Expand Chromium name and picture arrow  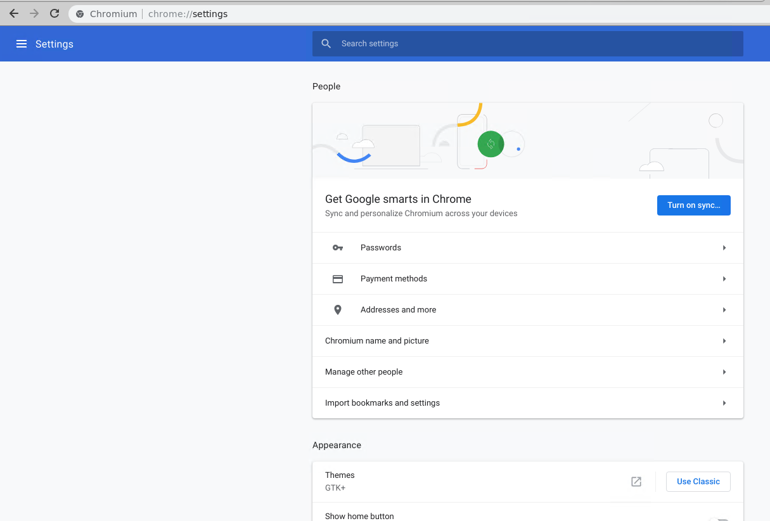(724, 341)
